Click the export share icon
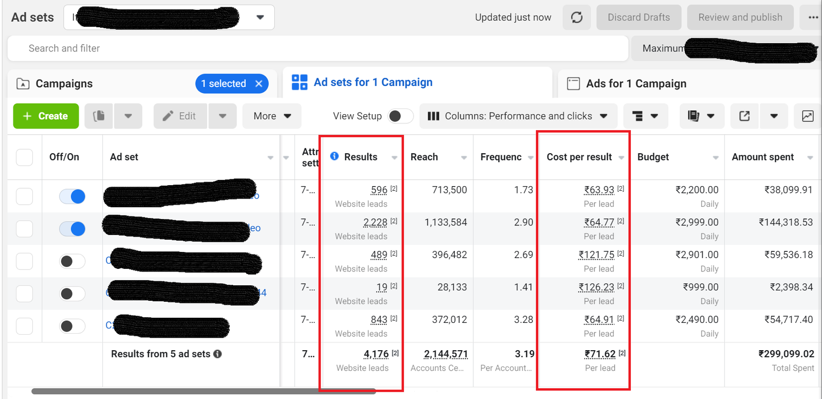 pos(744,116)
